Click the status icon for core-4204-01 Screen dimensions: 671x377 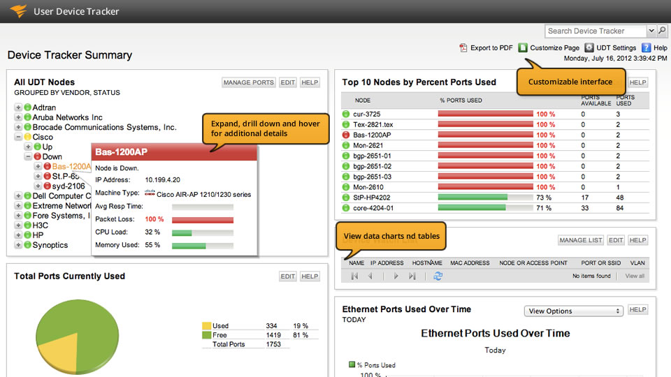[x=346, y=208]
